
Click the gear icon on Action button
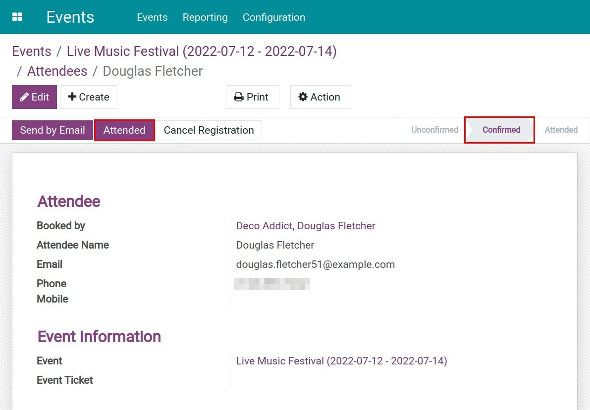[x=303, y=97]
